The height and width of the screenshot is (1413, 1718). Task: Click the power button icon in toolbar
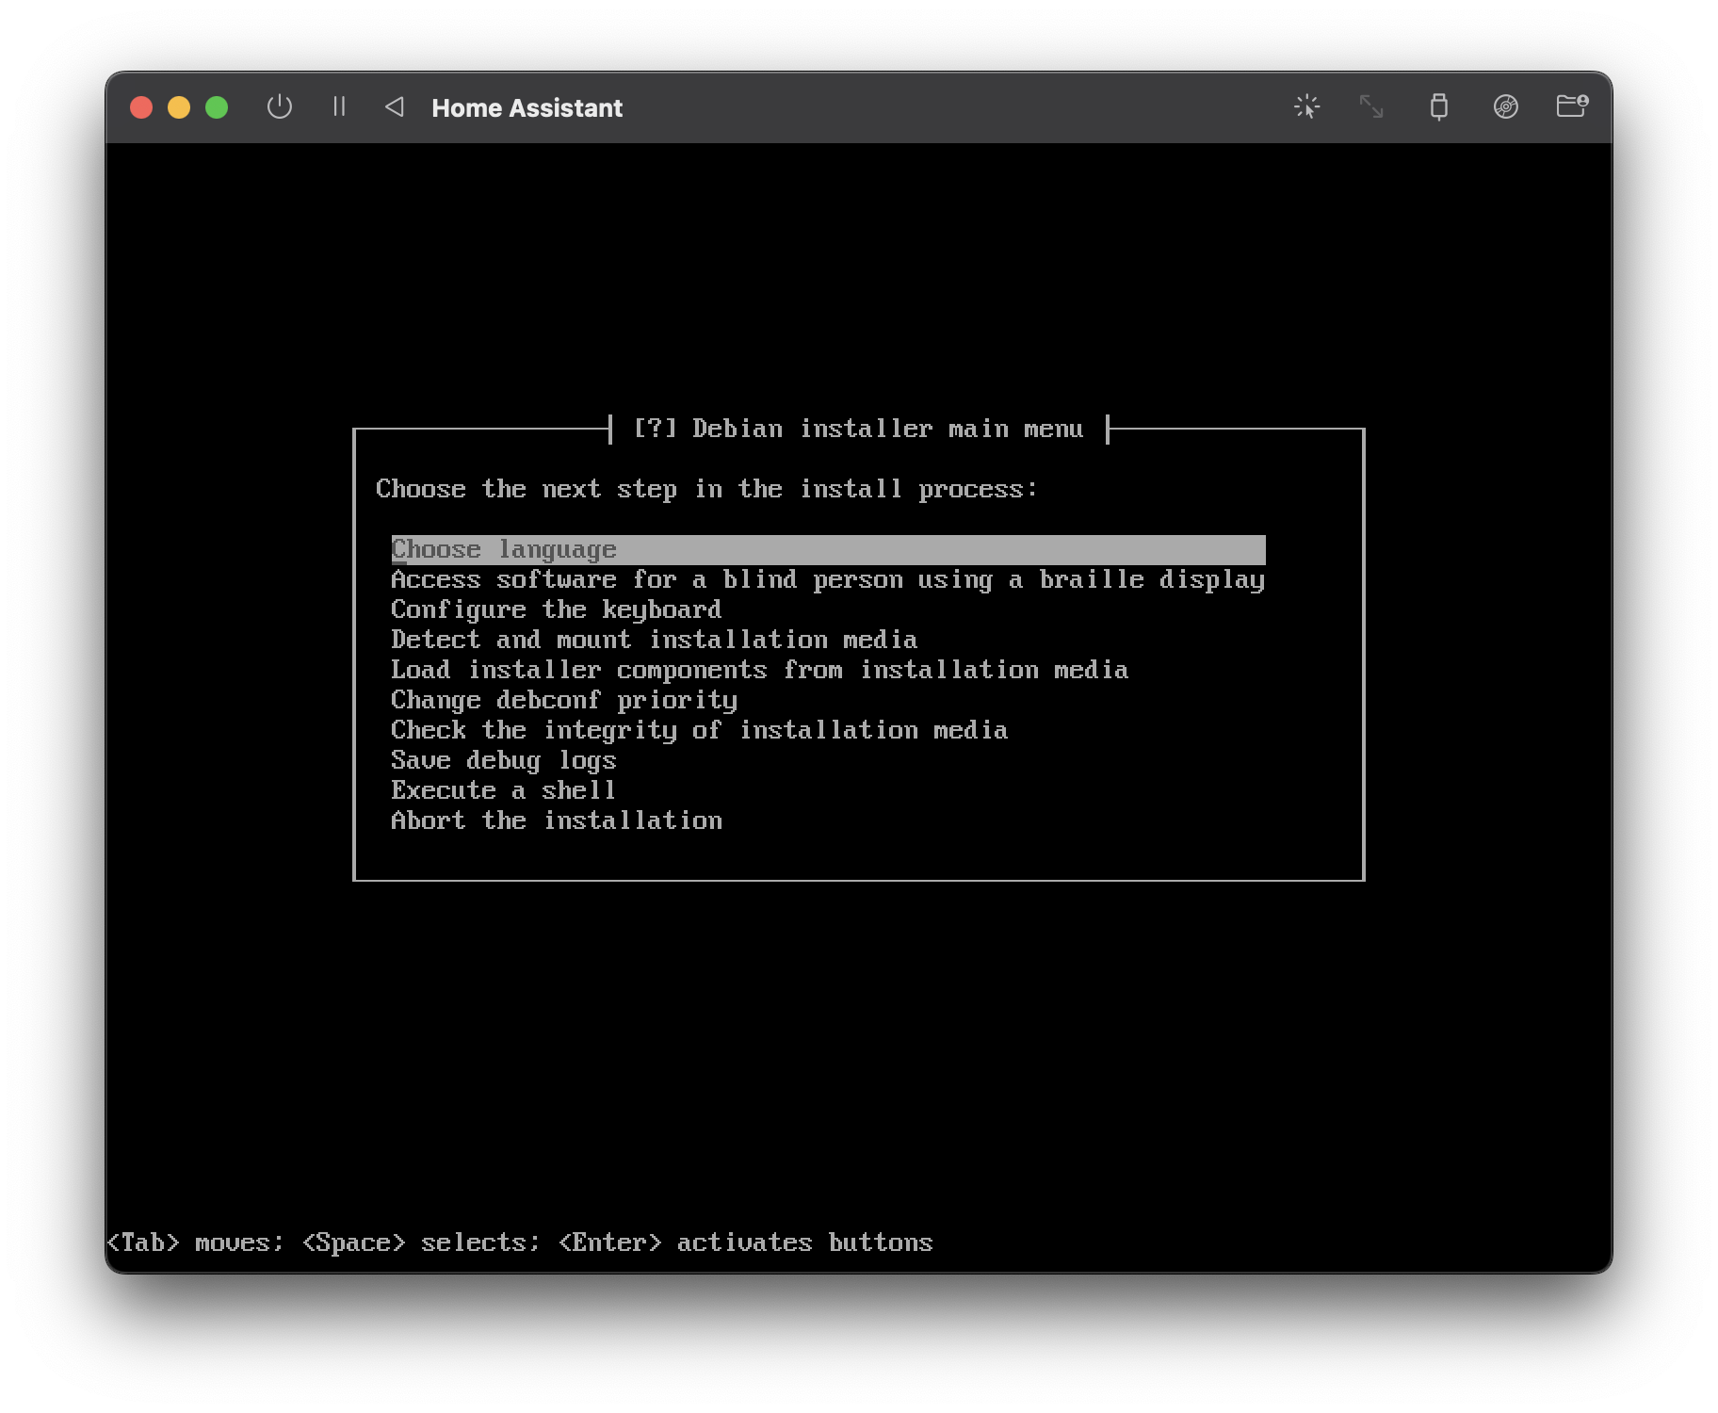coord(279,107)
